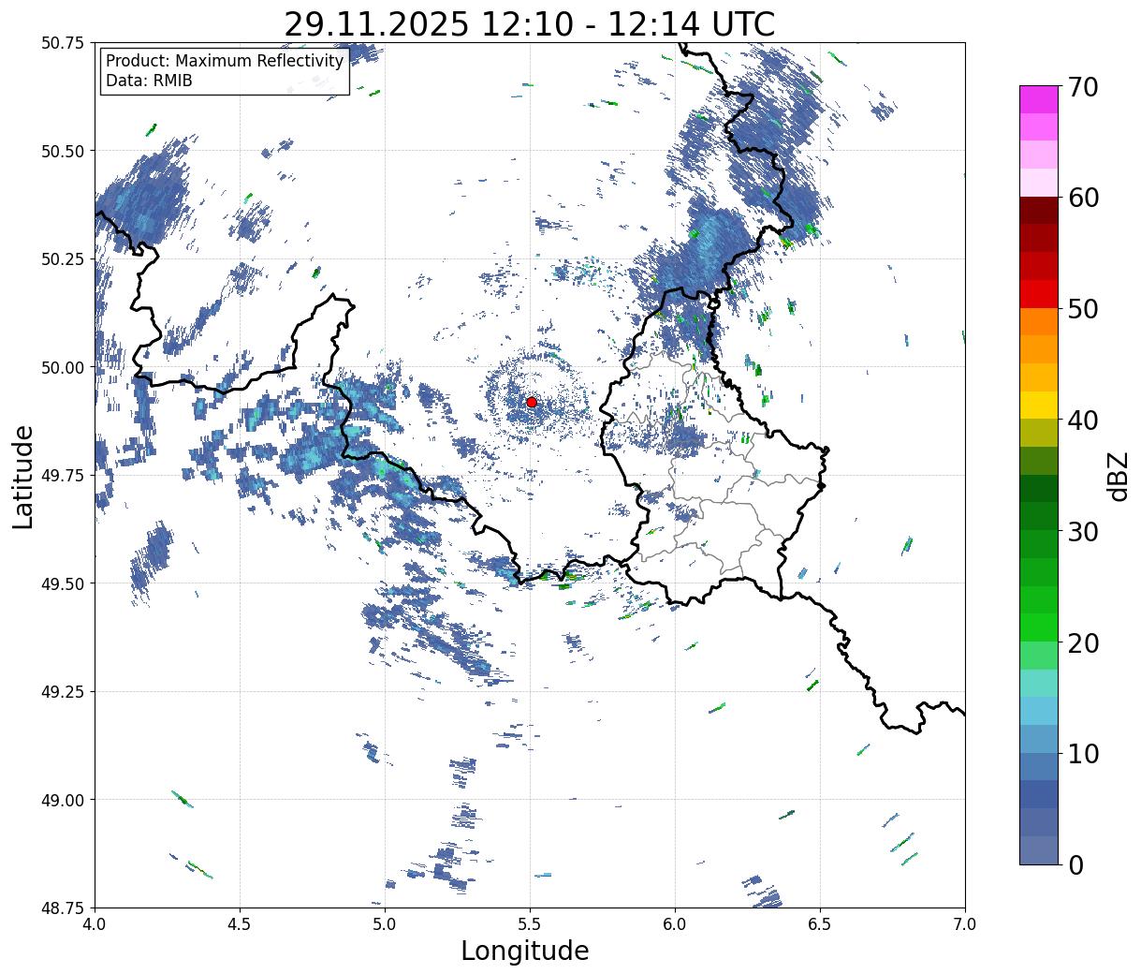Click the latitude tick label 49.25
The height and width of the screenshot is (974, 1141).
point(63,691)
